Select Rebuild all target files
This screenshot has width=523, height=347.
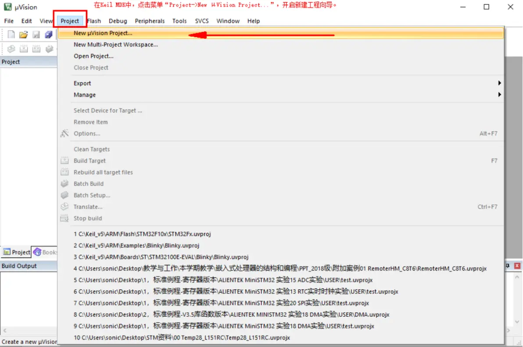[x=280, y=172]
